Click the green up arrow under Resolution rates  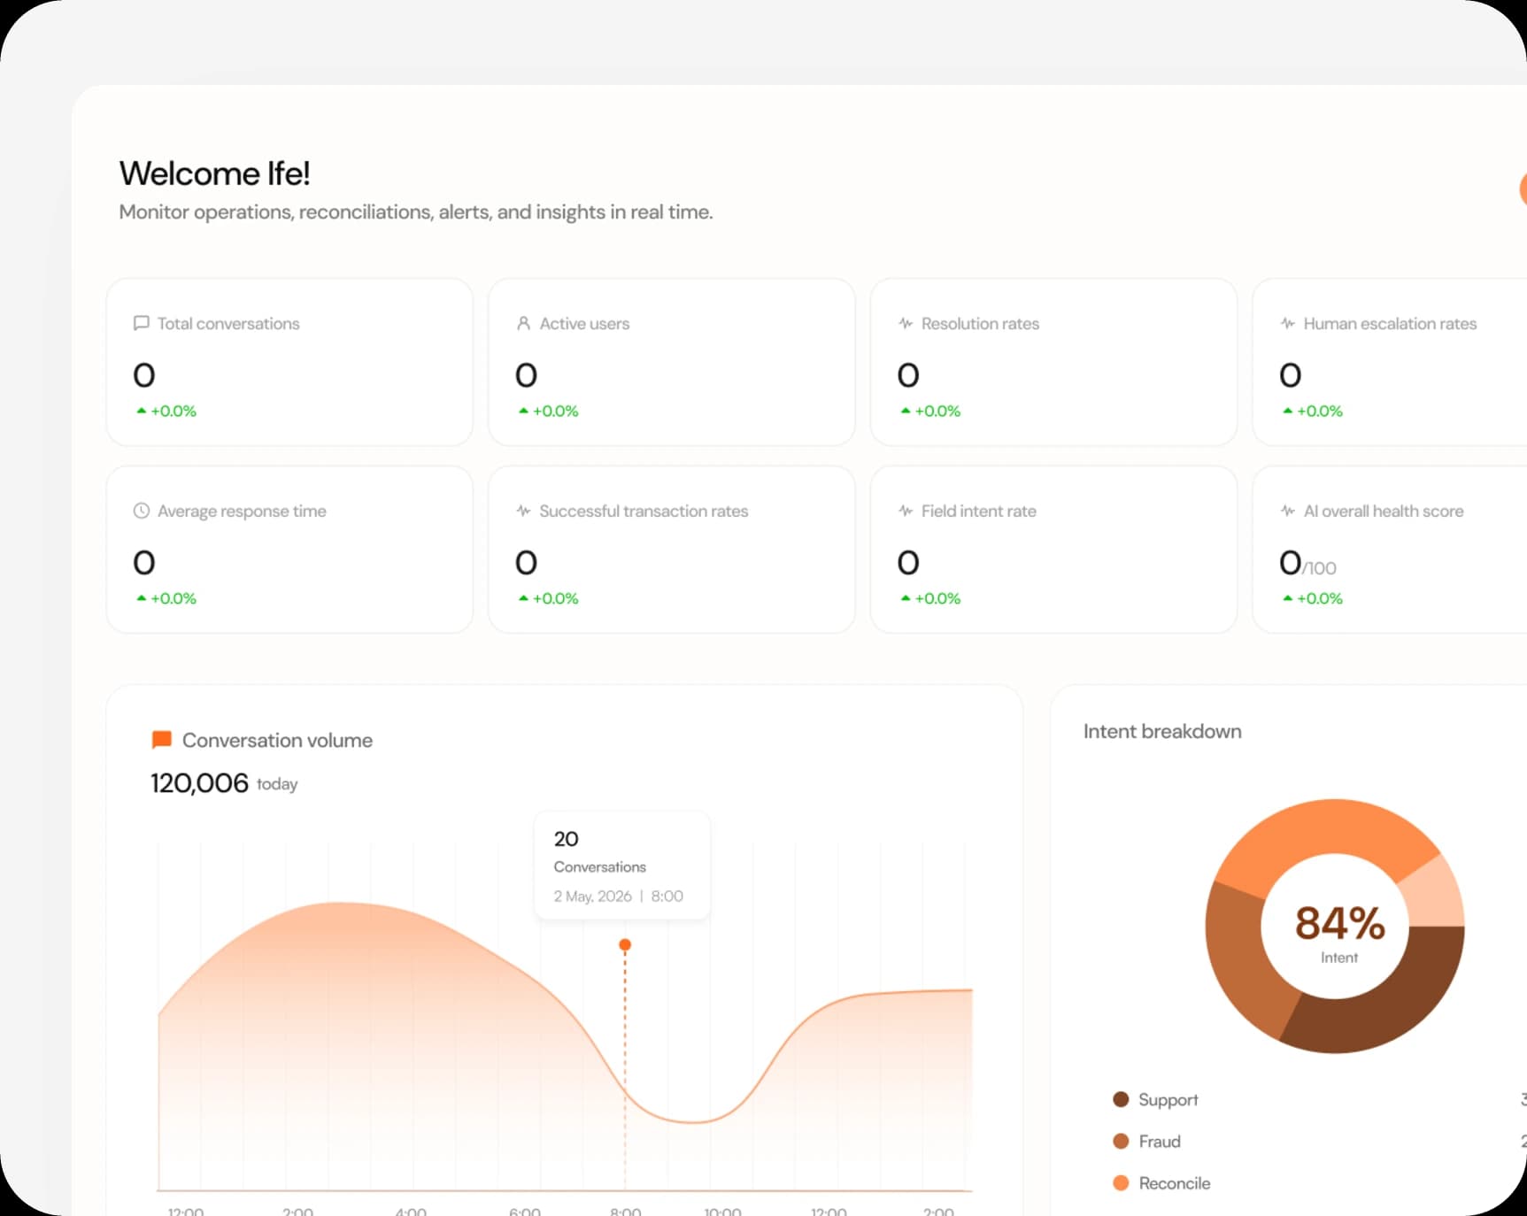point(906,411)
